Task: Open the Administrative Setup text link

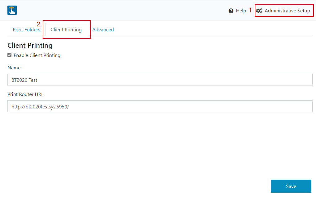Action: click(x=287, y=11)
